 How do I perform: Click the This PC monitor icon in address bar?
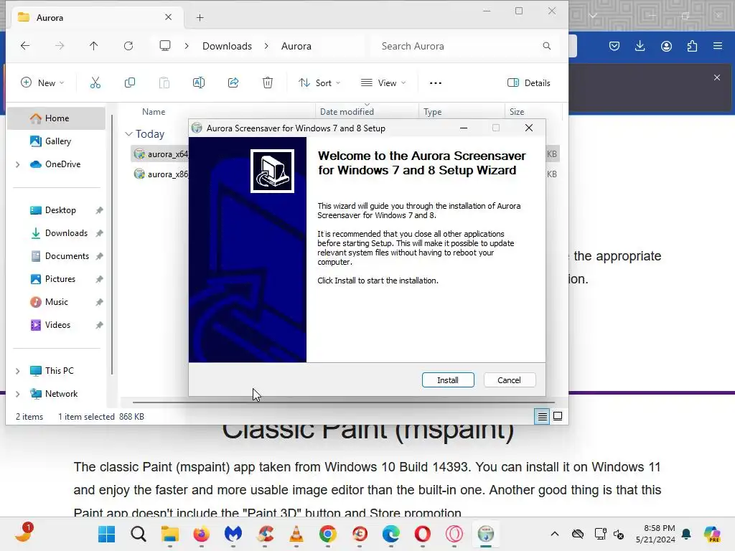(x=165, y=46)
